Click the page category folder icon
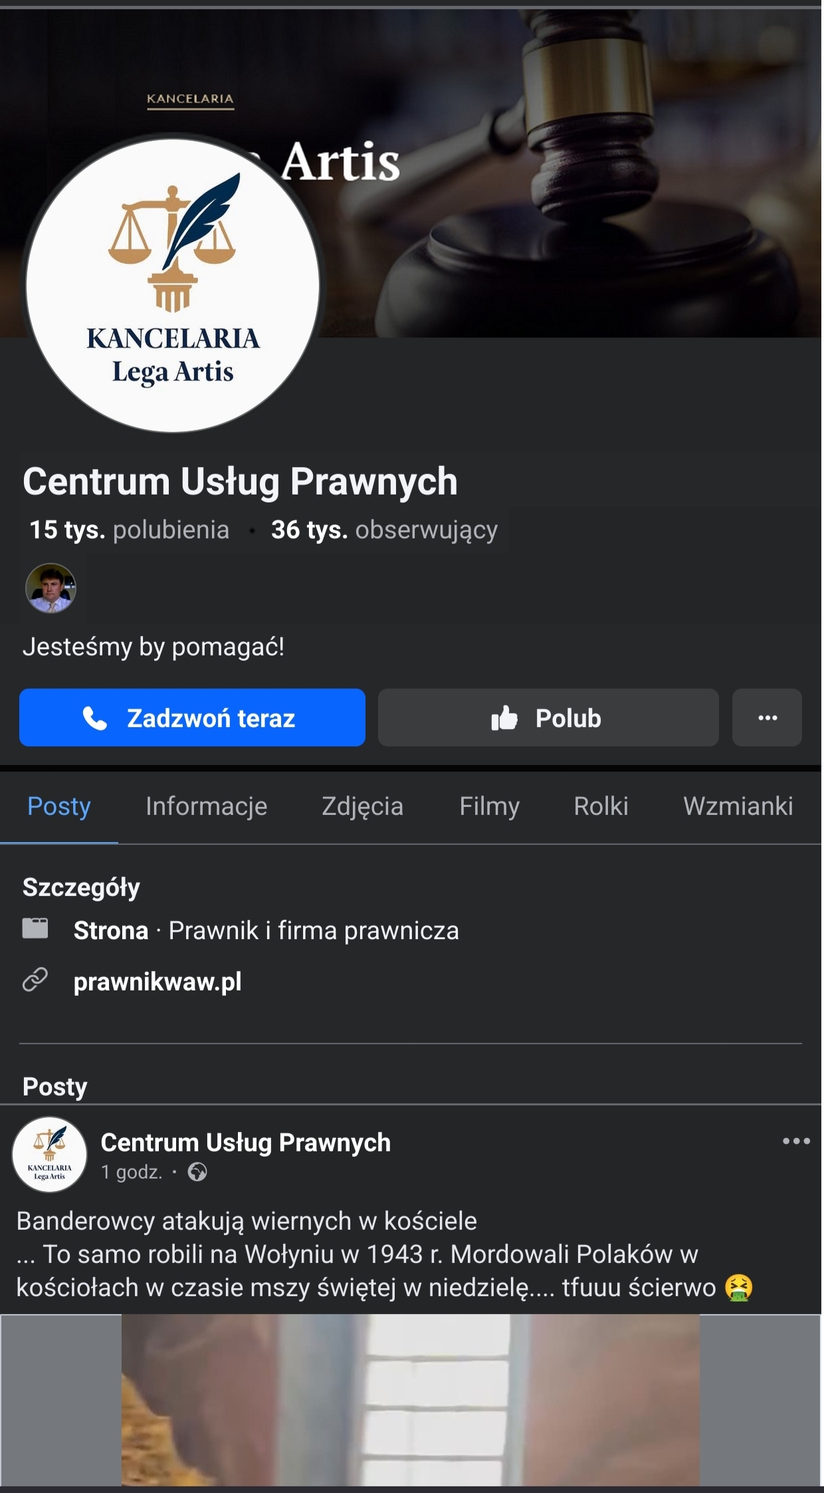This screenshot has height=1493, width=824. pyautogui.click(x=35, y=929)
